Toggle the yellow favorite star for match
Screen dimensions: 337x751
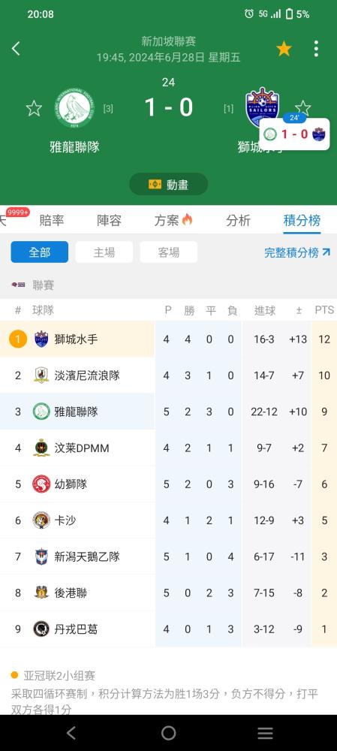pos(284,48)
